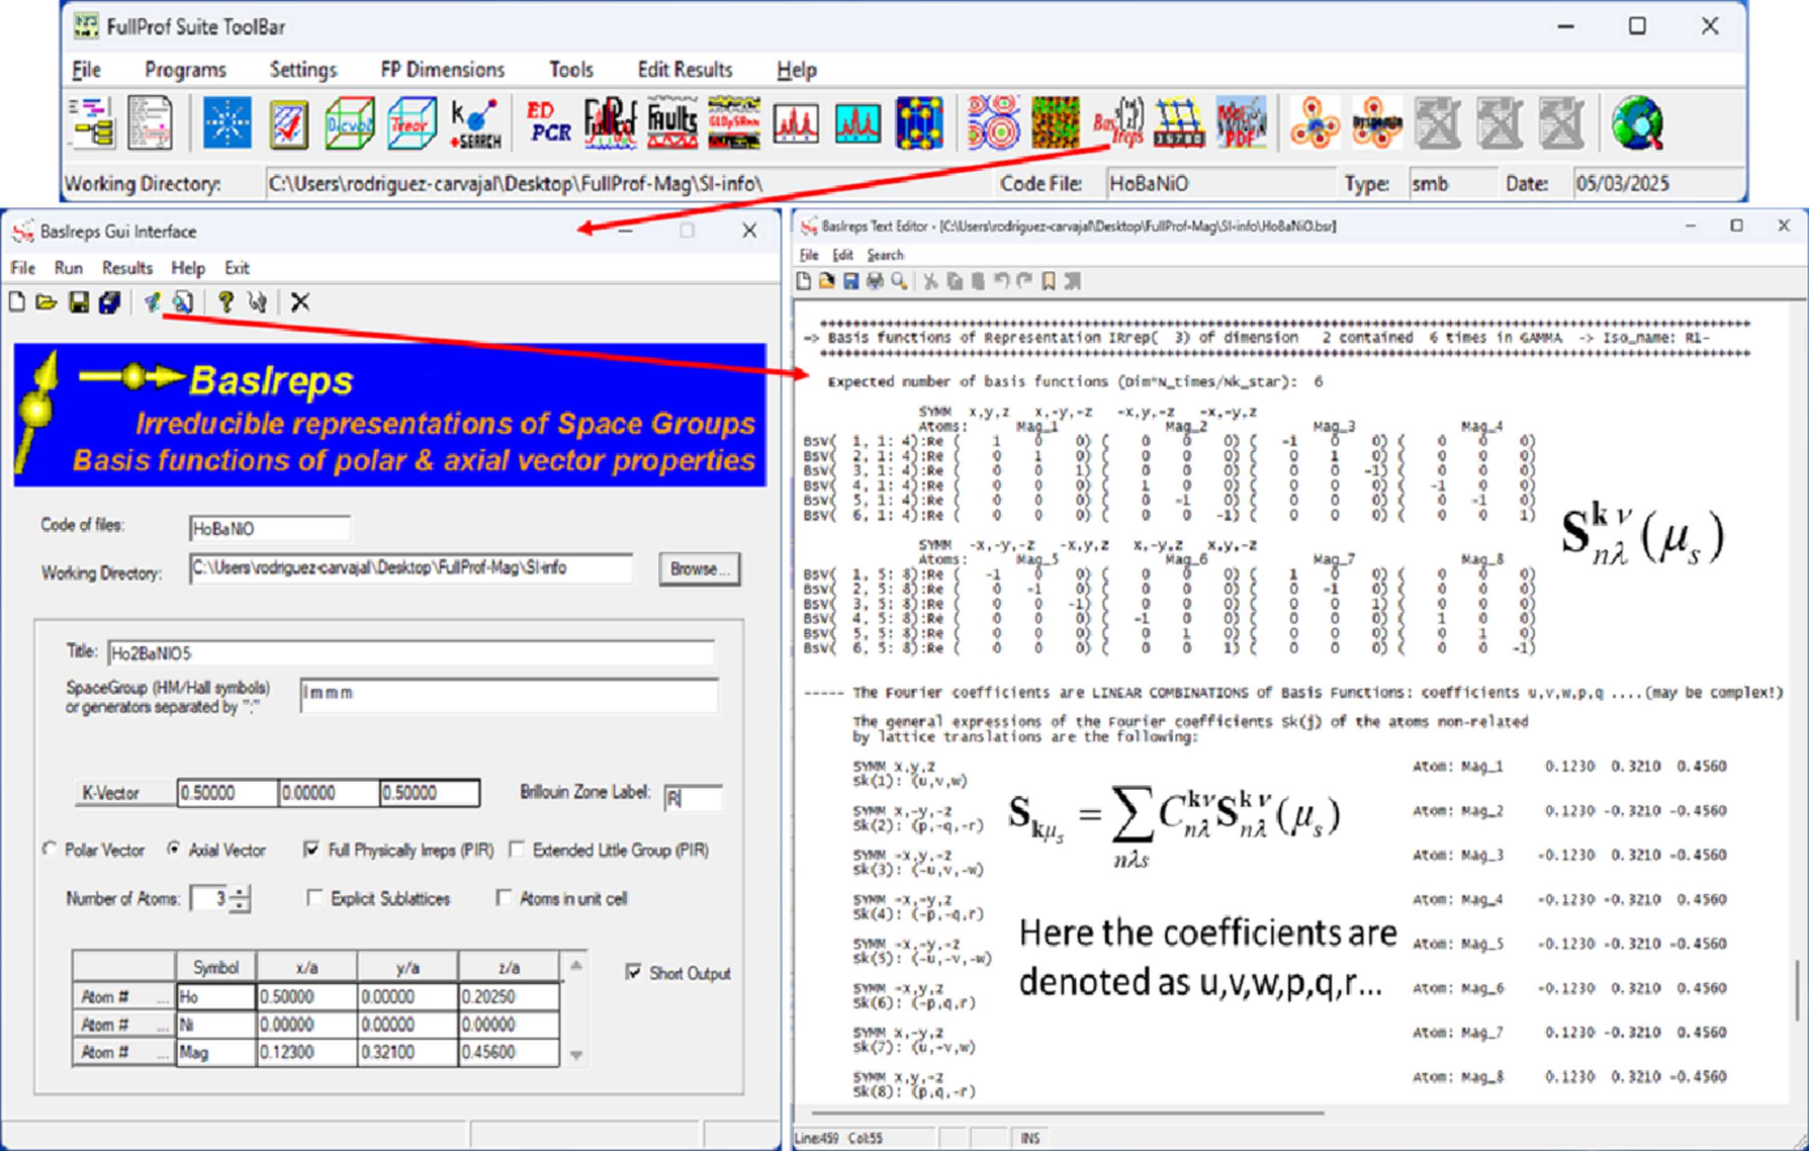
Task: Open the FP Dimensions menu
Action: 443,70
